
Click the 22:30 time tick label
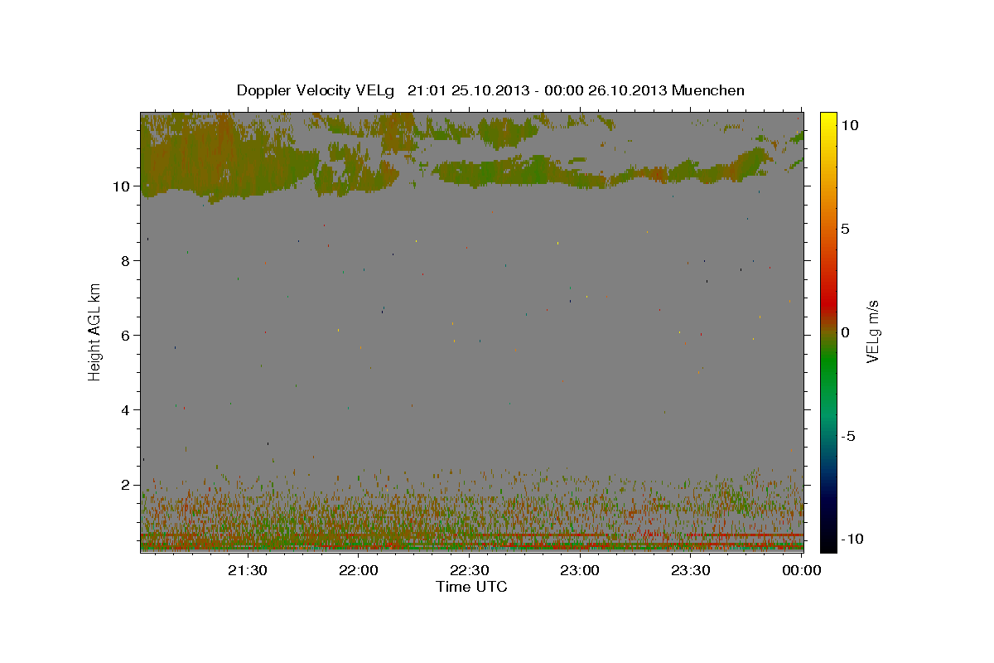pos(469,570)
